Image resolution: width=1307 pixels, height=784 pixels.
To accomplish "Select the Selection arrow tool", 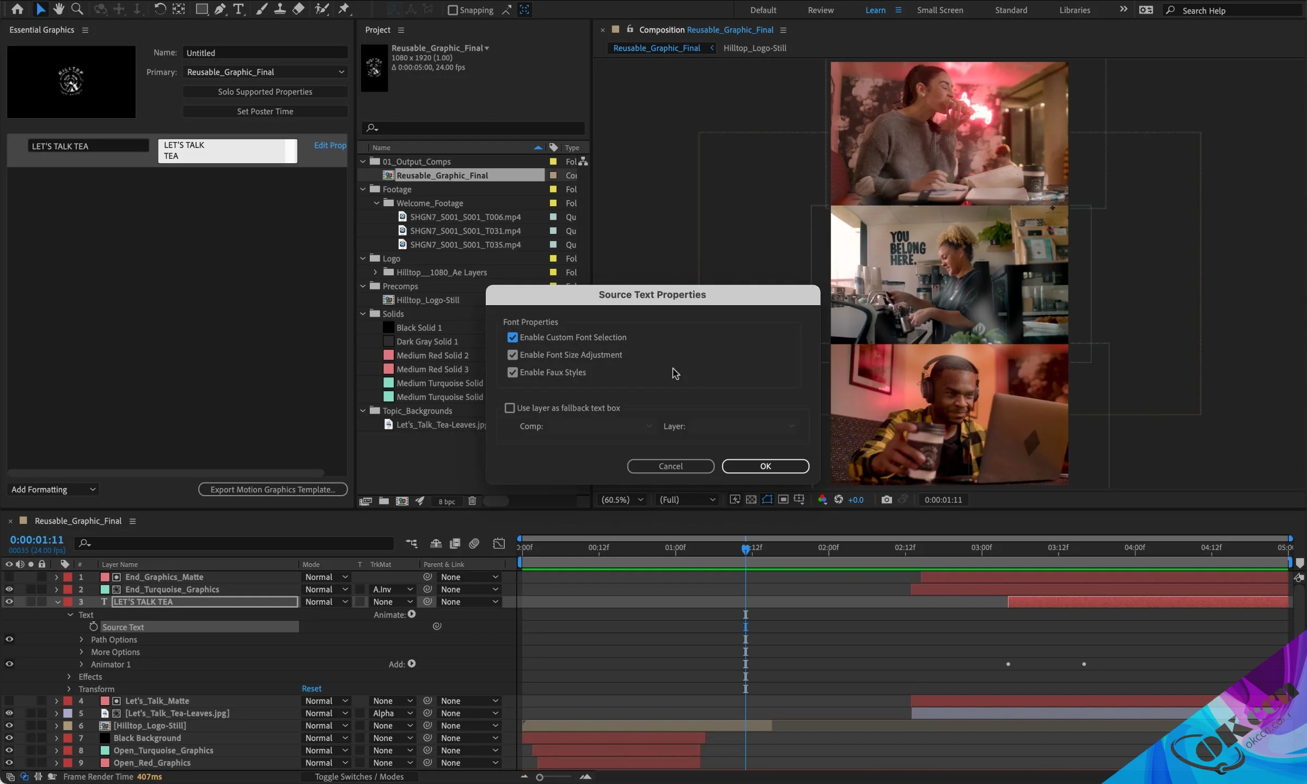I will (x=41, y=9).
